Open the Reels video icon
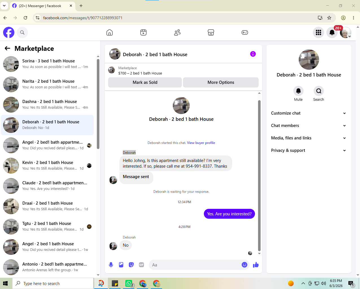The image size is (360, 289). click(143, 32)
